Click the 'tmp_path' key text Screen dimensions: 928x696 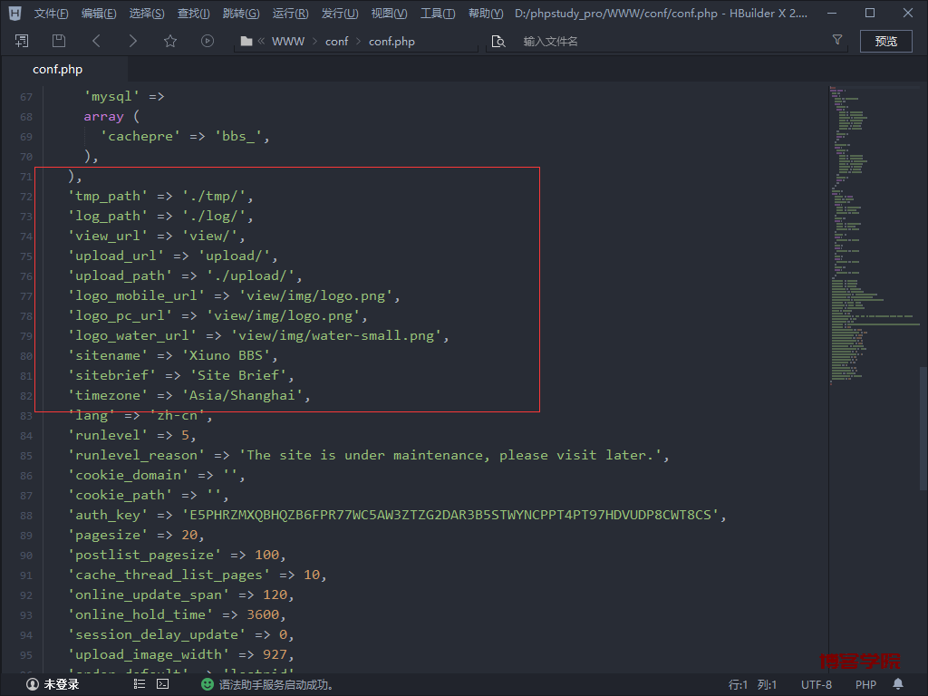tap(108, 196)
